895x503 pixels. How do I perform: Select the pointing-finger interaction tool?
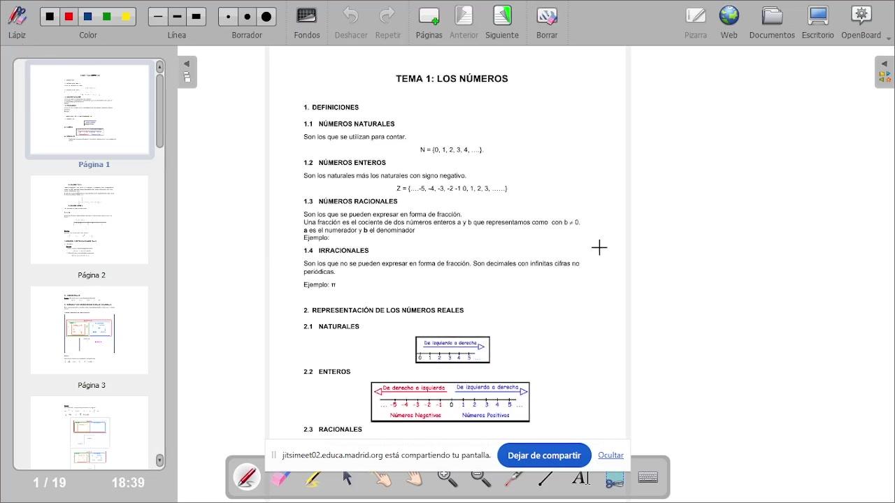(381, 477)
